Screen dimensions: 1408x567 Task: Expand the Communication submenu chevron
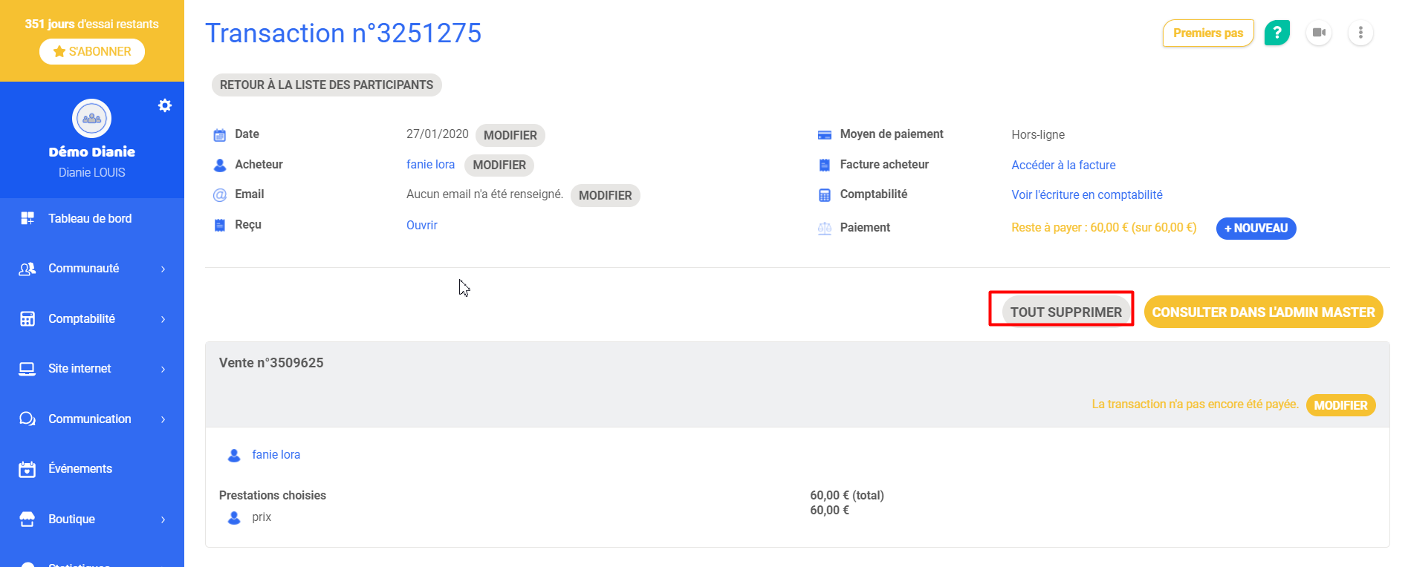[x=163, y=419]
